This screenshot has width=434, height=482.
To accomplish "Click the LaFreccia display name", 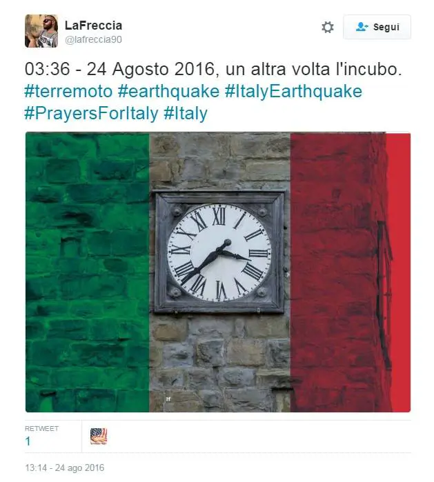I will [94, 26].
